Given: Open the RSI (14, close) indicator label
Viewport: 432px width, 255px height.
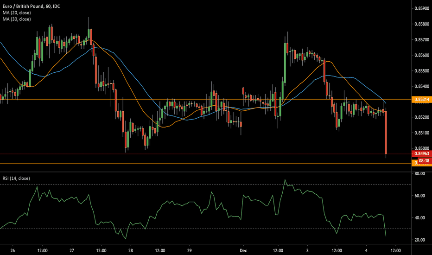Looking at the screenshot, I should [x=17, y=177].
